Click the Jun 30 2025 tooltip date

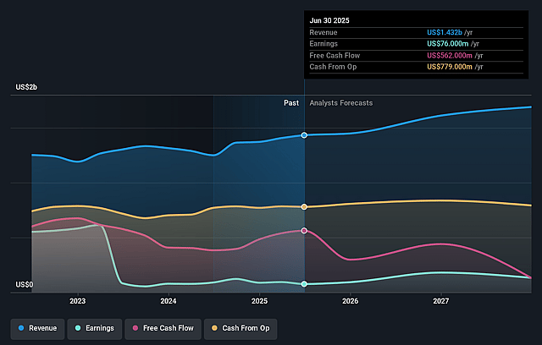point(329,20)
